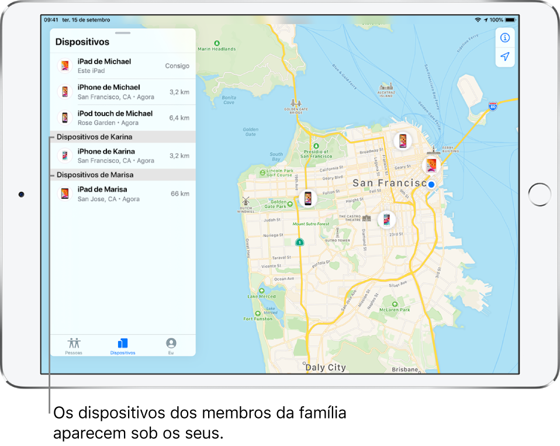Select iPad de Marisa row

pyautogui.click(x=123, y=194)
